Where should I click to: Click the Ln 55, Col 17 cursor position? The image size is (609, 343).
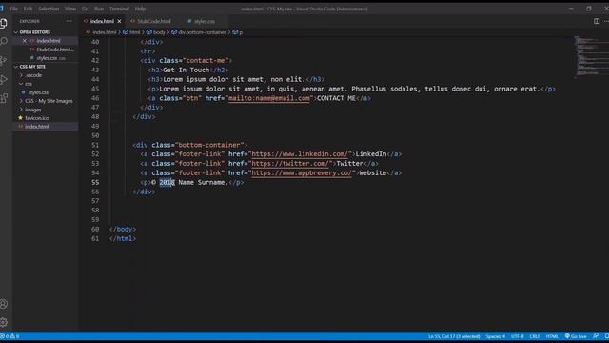(x=454, y=336)
